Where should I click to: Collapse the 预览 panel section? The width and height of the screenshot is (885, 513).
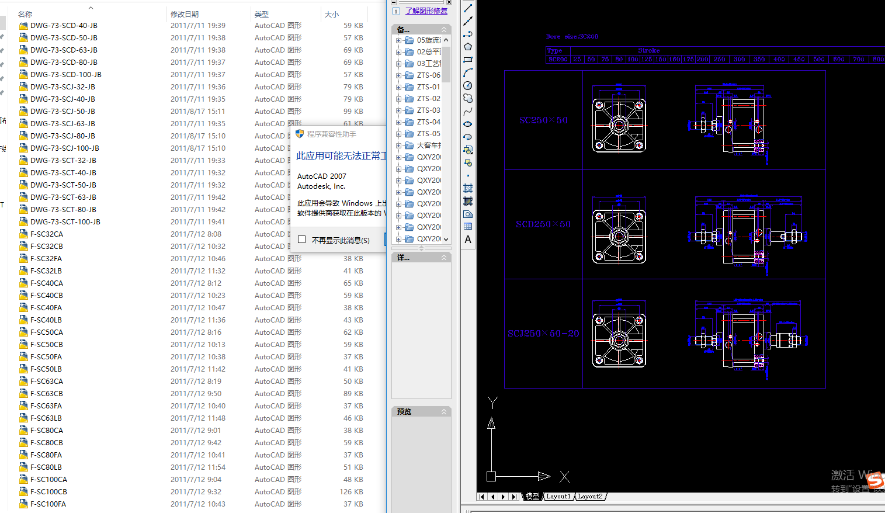pos(443,412)
